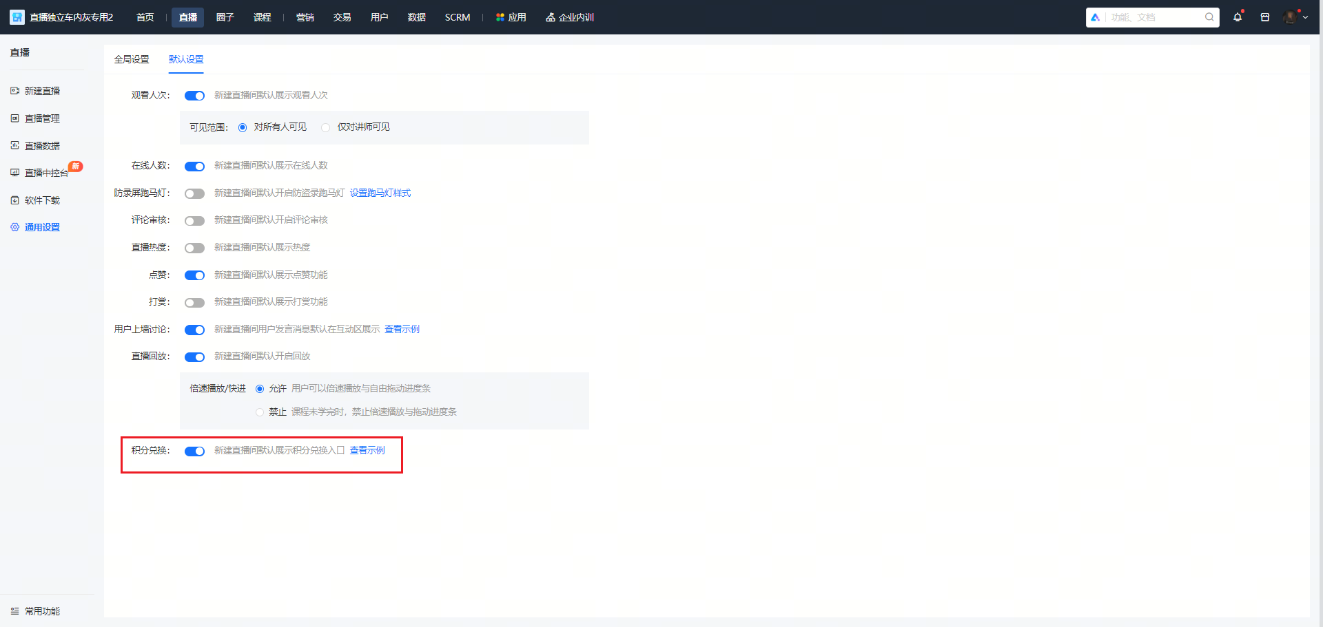Click the 设置跑马灯样式 link
This screenshot has height=627, width=1323.
[380, 193]
